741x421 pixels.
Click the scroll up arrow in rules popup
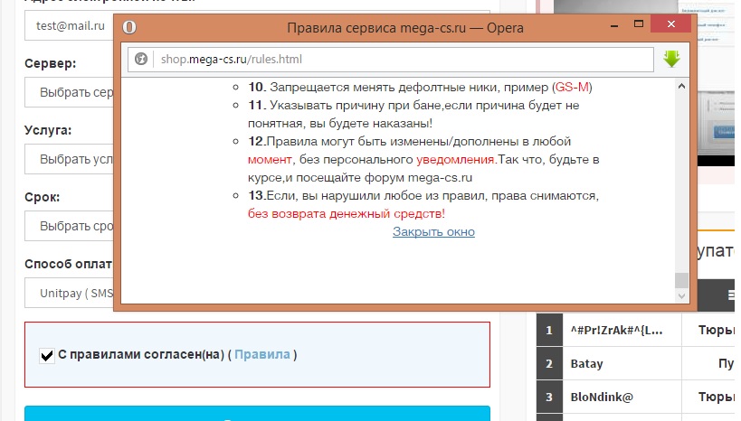681,86
